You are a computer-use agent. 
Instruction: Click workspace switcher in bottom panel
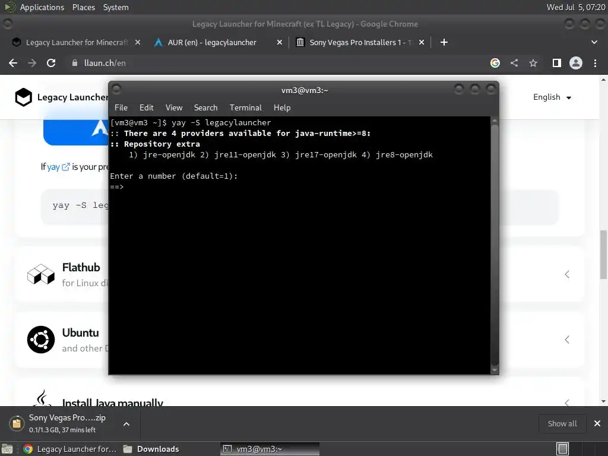pos(563,449)
